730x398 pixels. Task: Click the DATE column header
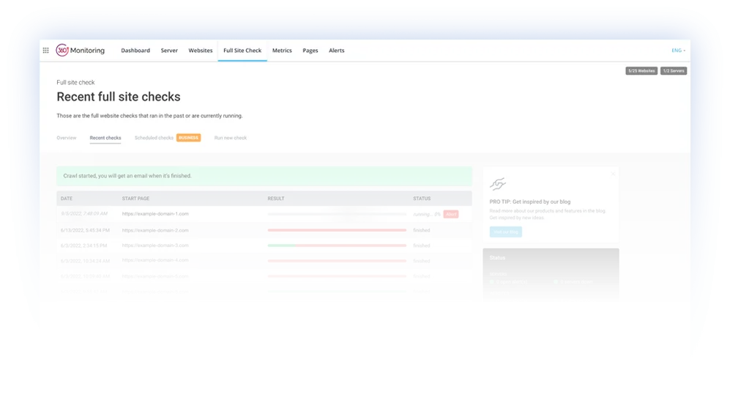(x=67, y=199)
